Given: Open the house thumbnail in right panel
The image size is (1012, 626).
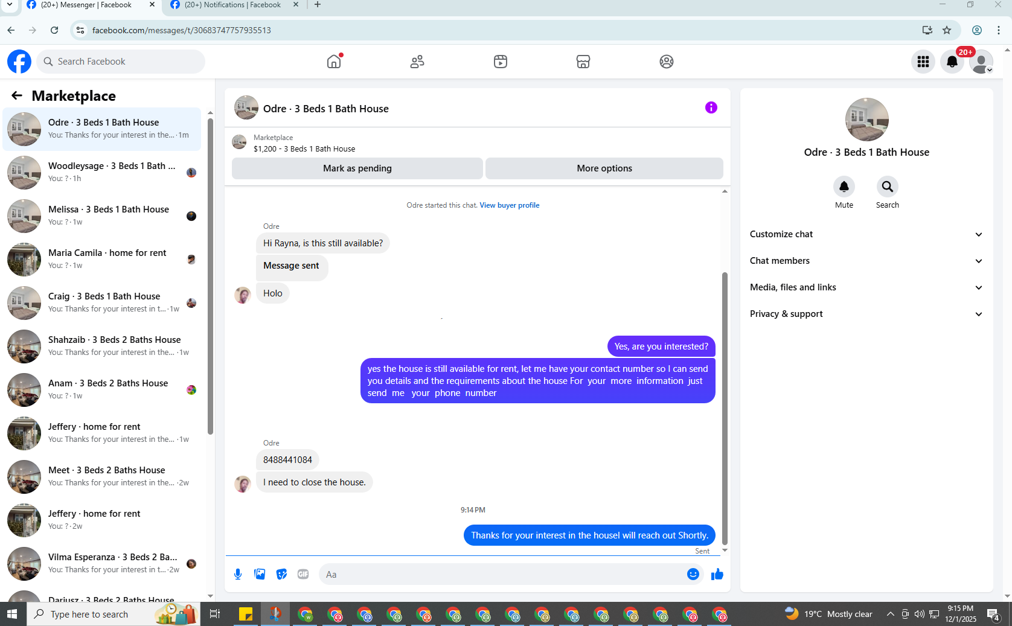Looking at the screenshot, I should (867, 120).
